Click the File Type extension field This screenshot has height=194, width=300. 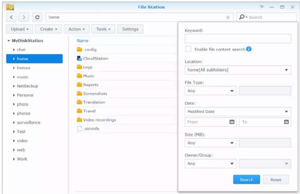265,91
